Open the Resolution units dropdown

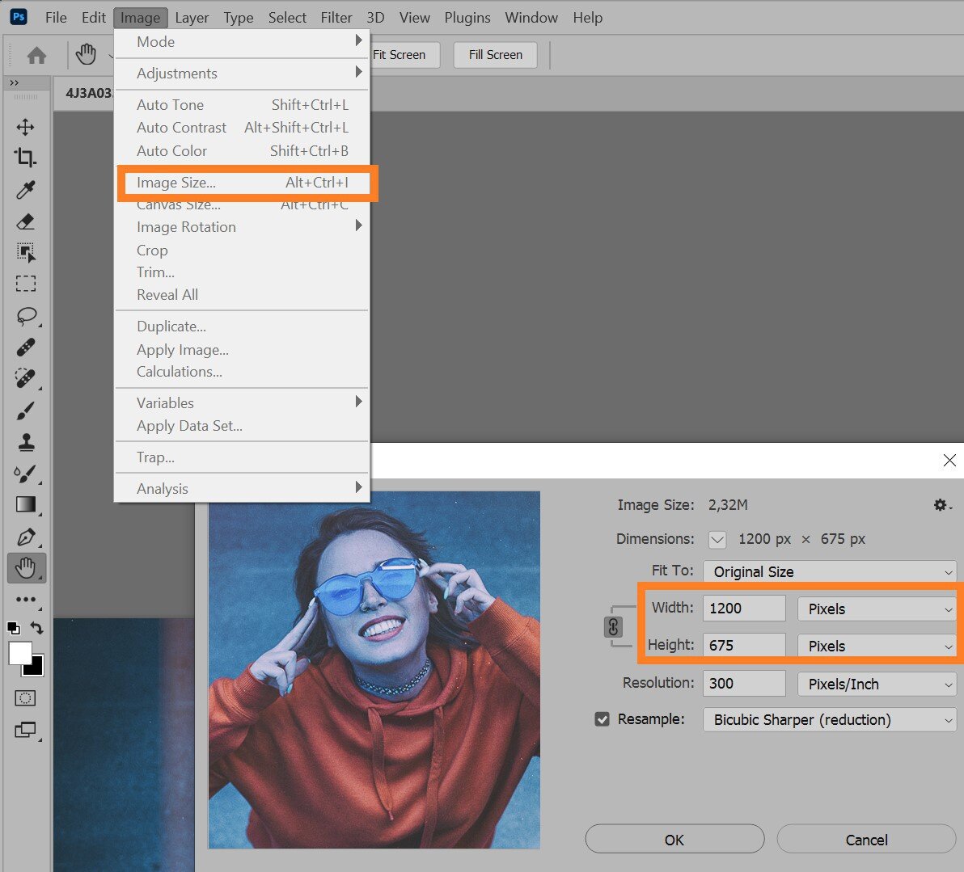click(877, 684)
